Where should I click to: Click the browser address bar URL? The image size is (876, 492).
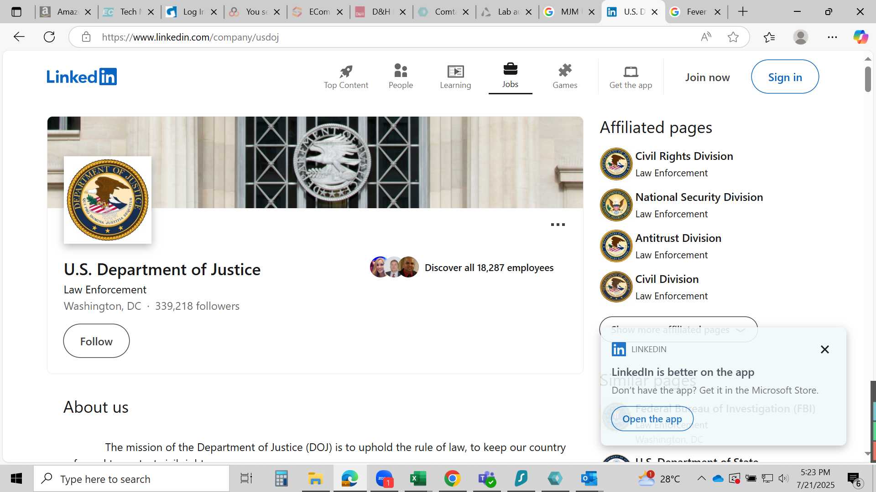(x=190, y=37)
